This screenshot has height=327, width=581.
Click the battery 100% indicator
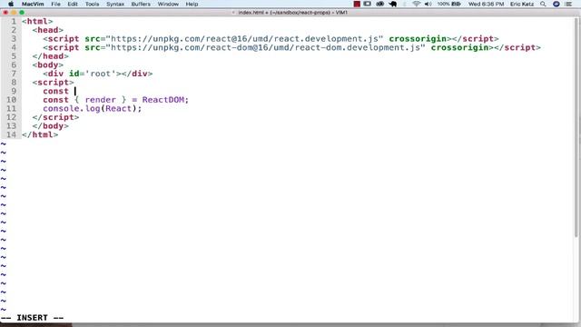[449, 4]
